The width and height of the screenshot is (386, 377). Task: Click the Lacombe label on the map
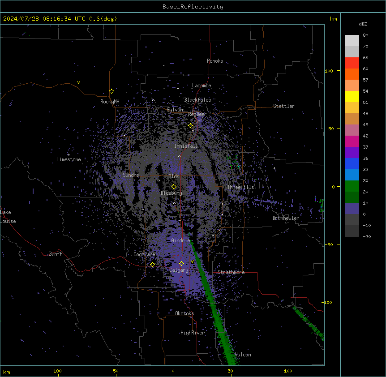click(202, 86)
